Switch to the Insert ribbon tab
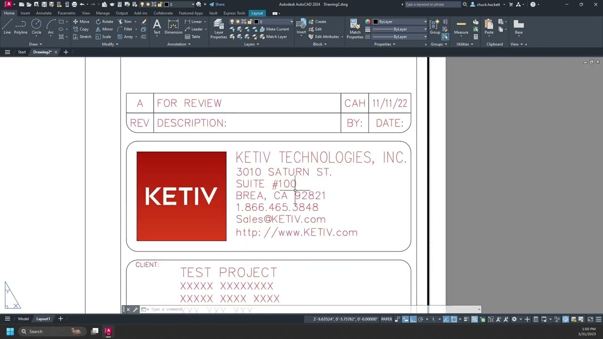Viewport: 603px width, 339px height. click(25, 13)
